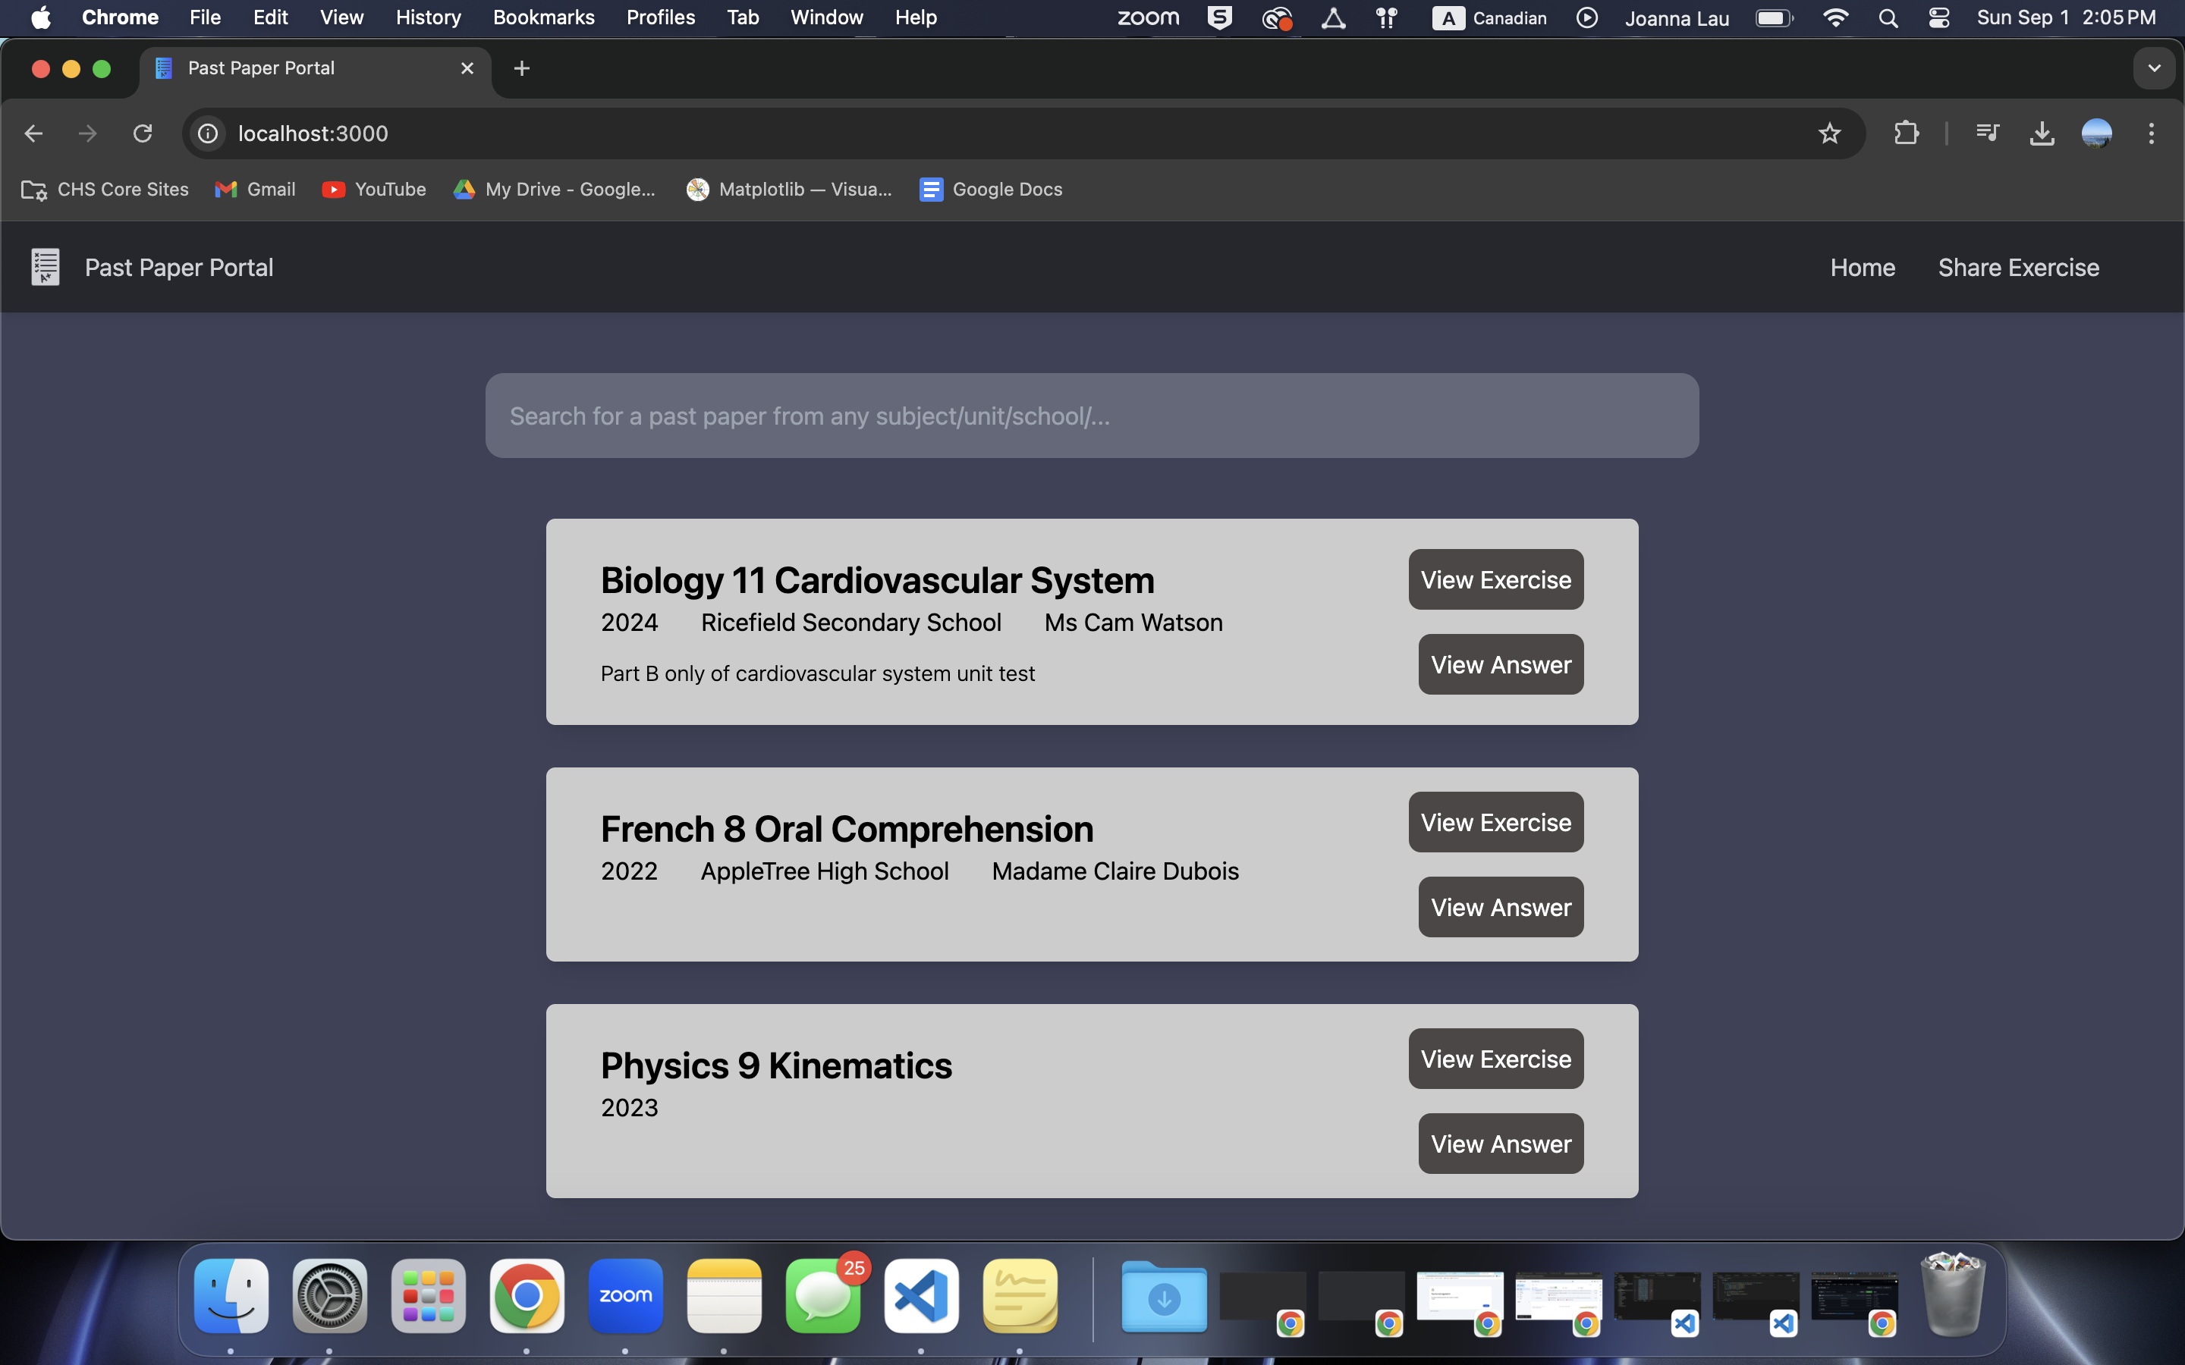
Task: Bookmark this page with the star icon
Action: point(1829,133)
